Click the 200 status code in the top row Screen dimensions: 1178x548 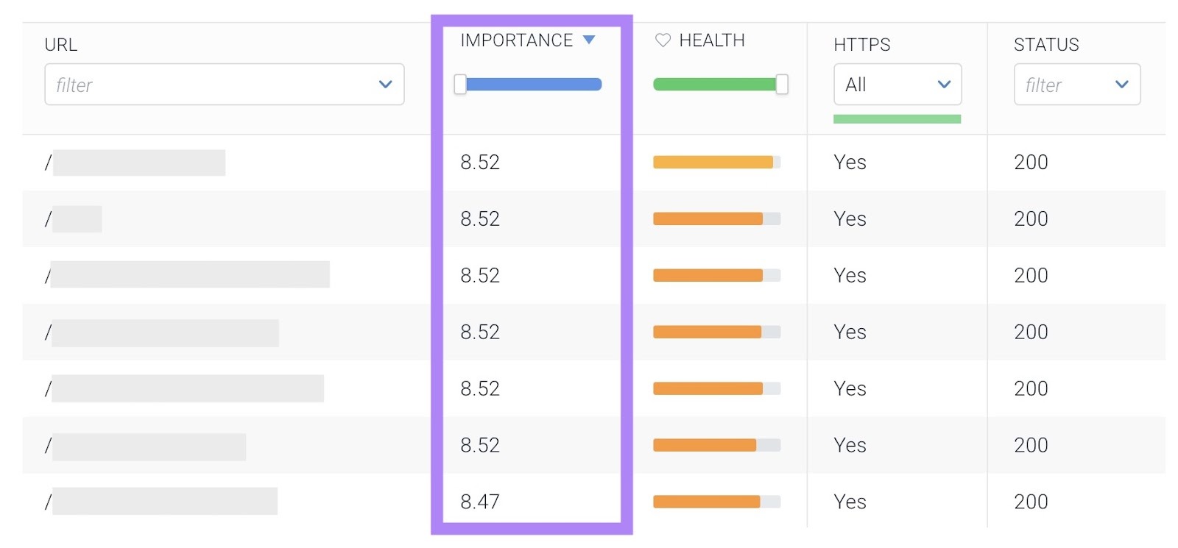tap(1029, 162)
